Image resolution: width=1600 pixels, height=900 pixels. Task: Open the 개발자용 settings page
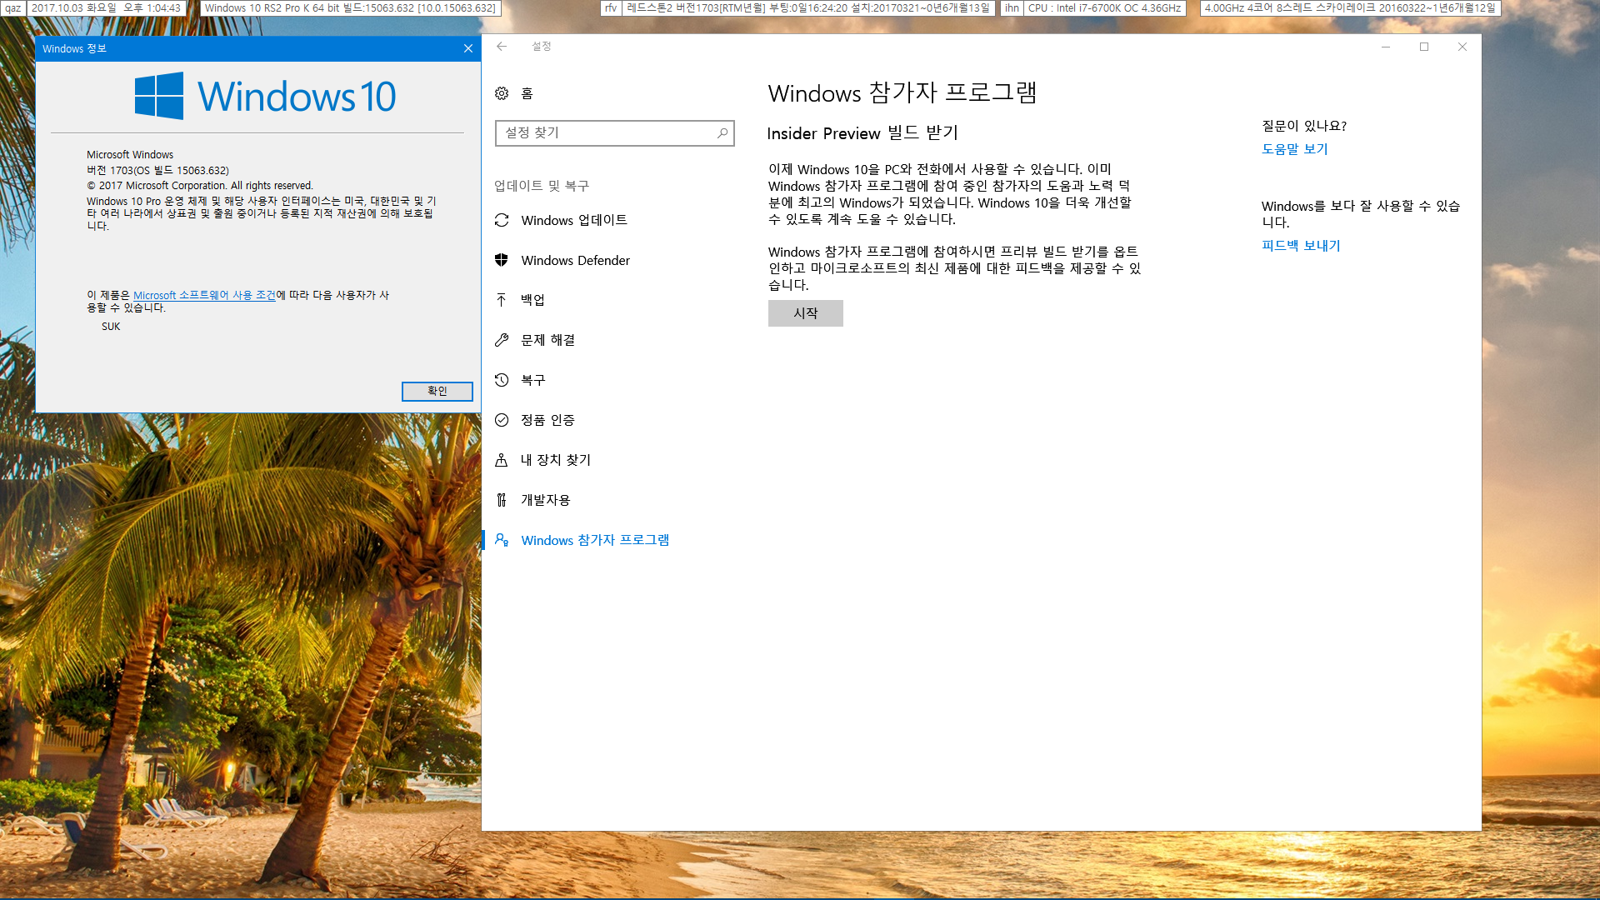click(x=546, y=500)
